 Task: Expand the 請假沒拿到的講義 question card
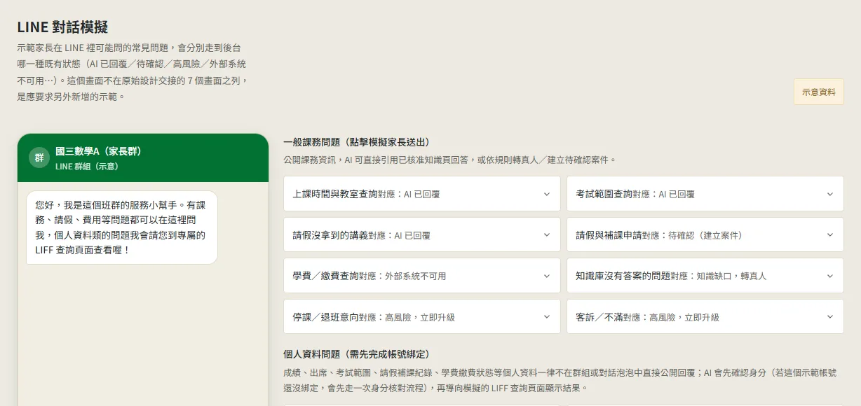pos(421,235)
